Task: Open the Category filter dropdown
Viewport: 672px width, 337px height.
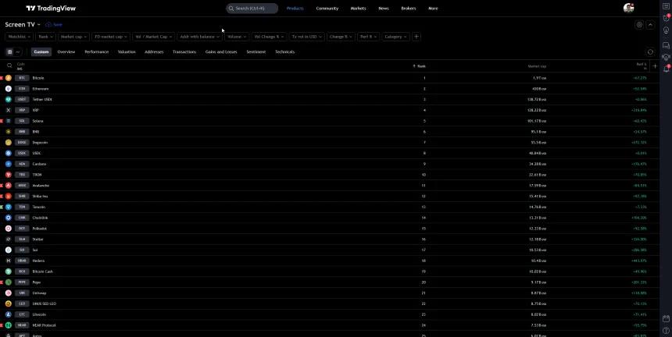Action: click(395, 37)
